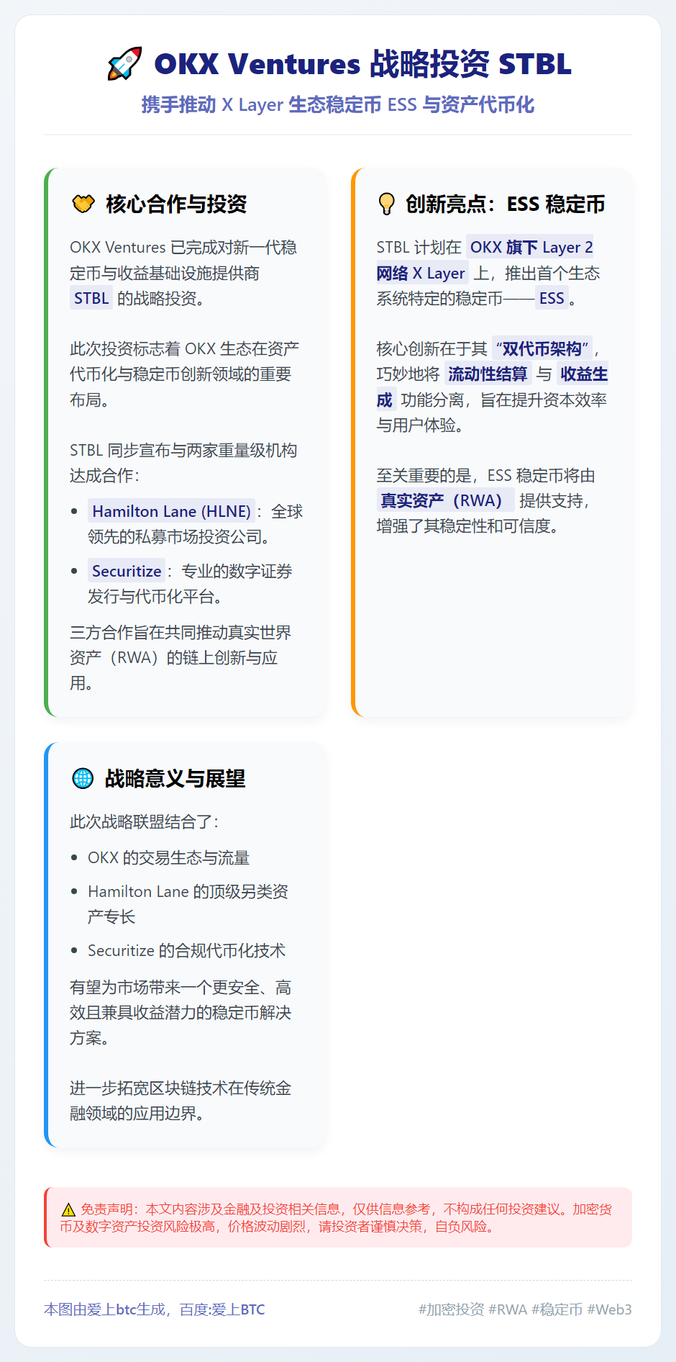
Task: Click the warning triangle in the disclaimer
Action: tap(68, 1209)
